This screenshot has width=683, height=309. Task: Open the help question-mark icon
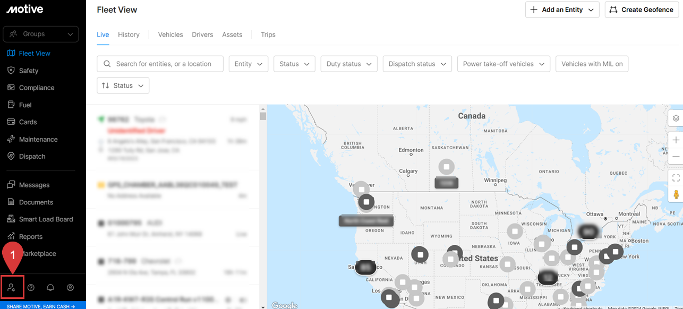point(31,287)
